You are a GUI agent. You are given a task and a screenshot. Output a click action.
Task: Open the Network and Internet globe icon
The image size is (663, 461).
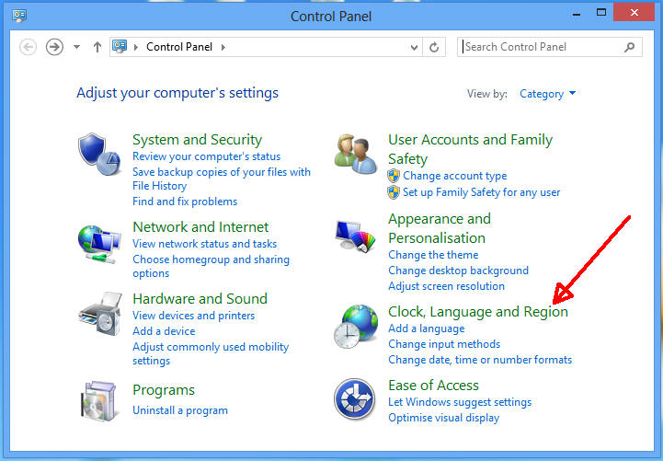97,243
